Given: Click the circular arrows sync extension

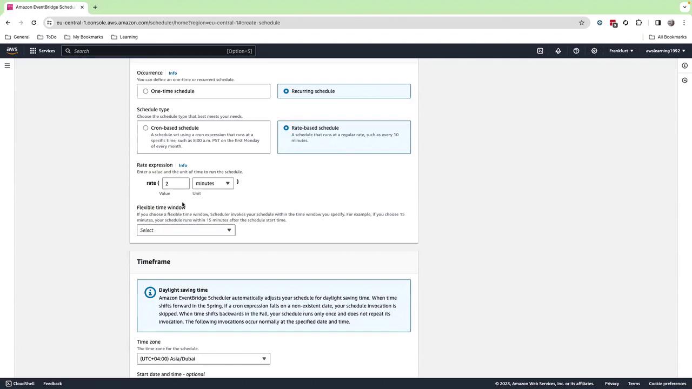Looking at the screenshot, I should (x=626, y=23).
